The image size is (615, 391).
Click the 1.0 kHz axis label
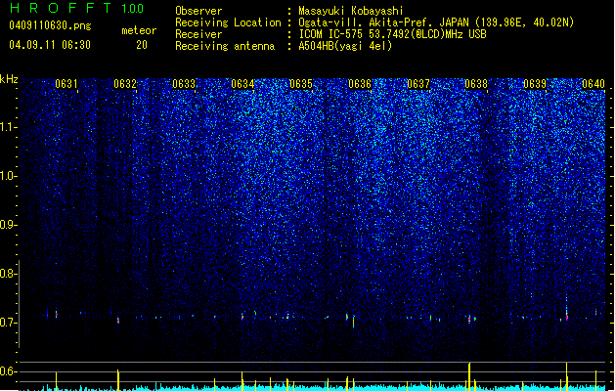(8, 176)
